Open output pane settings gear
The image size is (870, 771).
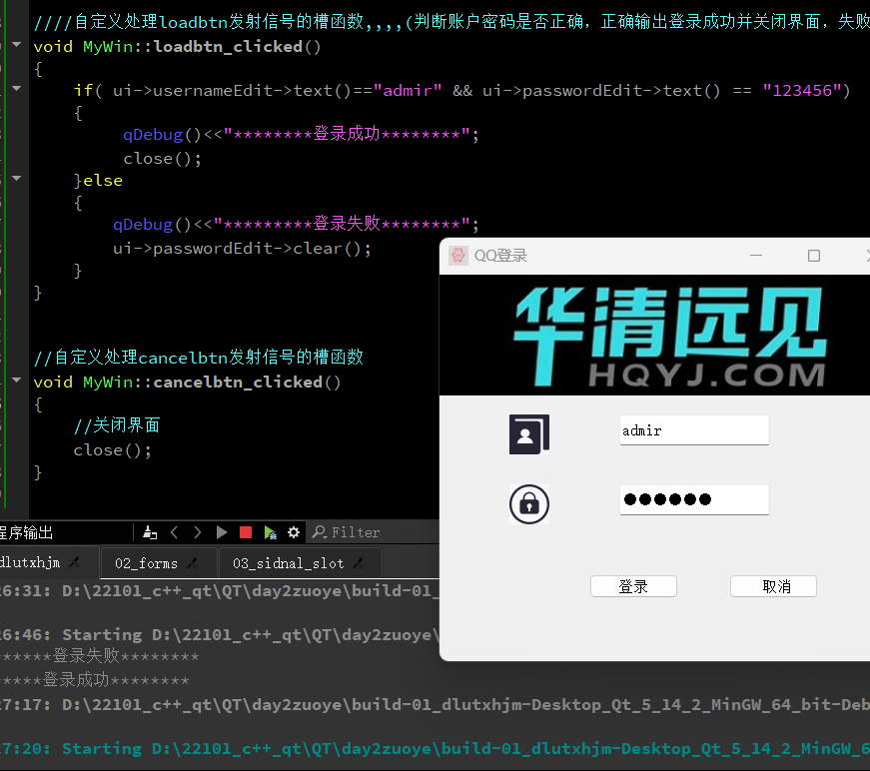(294, 532)
